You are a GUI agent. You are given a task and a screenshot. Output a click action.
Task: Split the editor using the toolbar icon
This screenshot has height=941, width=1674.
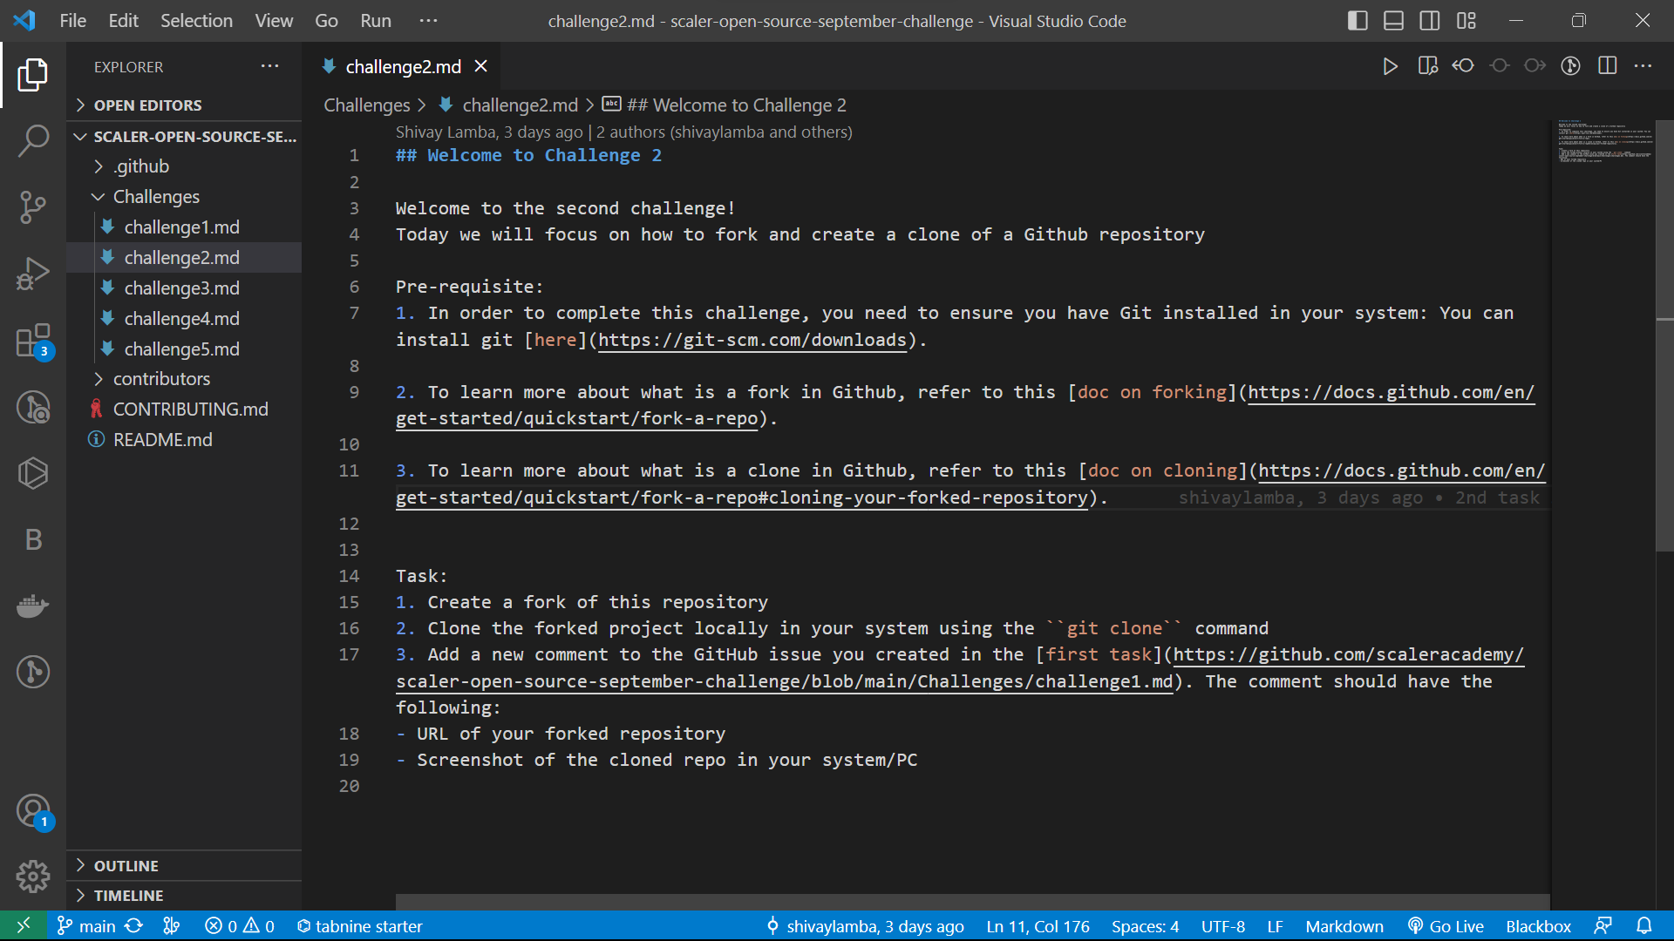click(x=1607, y=65)
